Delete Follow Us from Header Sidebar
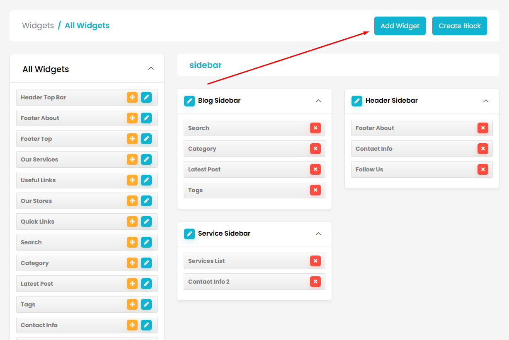509x340 pixels. (482, 169)
